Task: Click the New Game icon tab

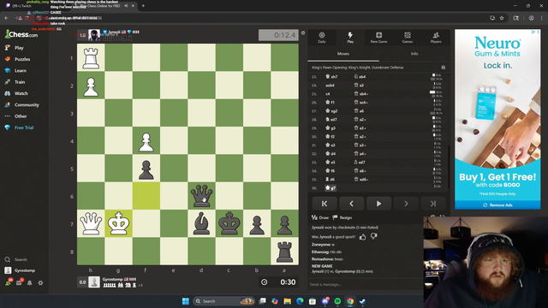Action: pyautogui.click(x=378, y=38)
